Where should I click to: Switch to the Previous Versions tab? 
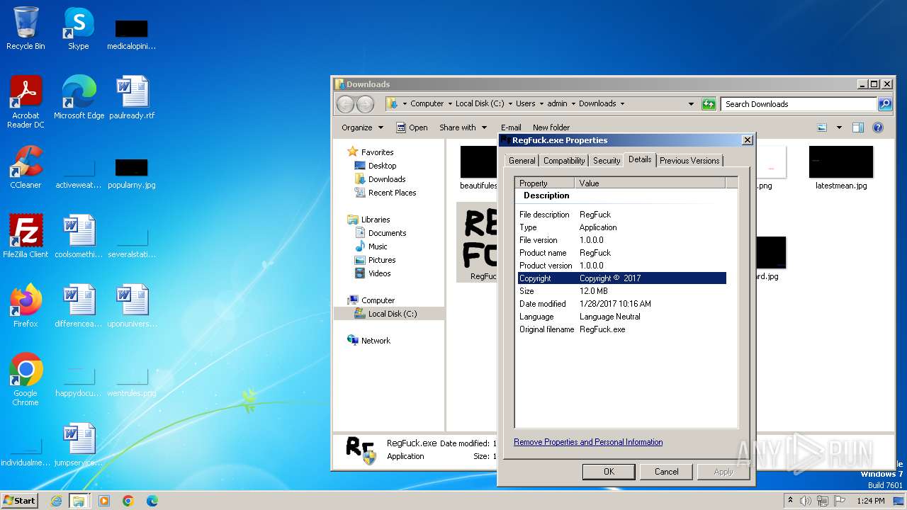(x=689, y=161)
